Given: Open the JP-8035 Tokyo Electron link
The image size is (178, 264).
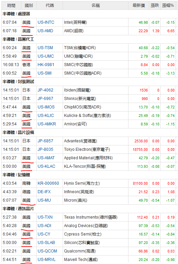Looking at the screenshot, I should click(45, 149).
